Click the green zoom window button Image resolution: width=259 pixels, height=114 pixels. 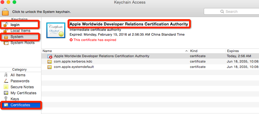[x=14, y=2]
